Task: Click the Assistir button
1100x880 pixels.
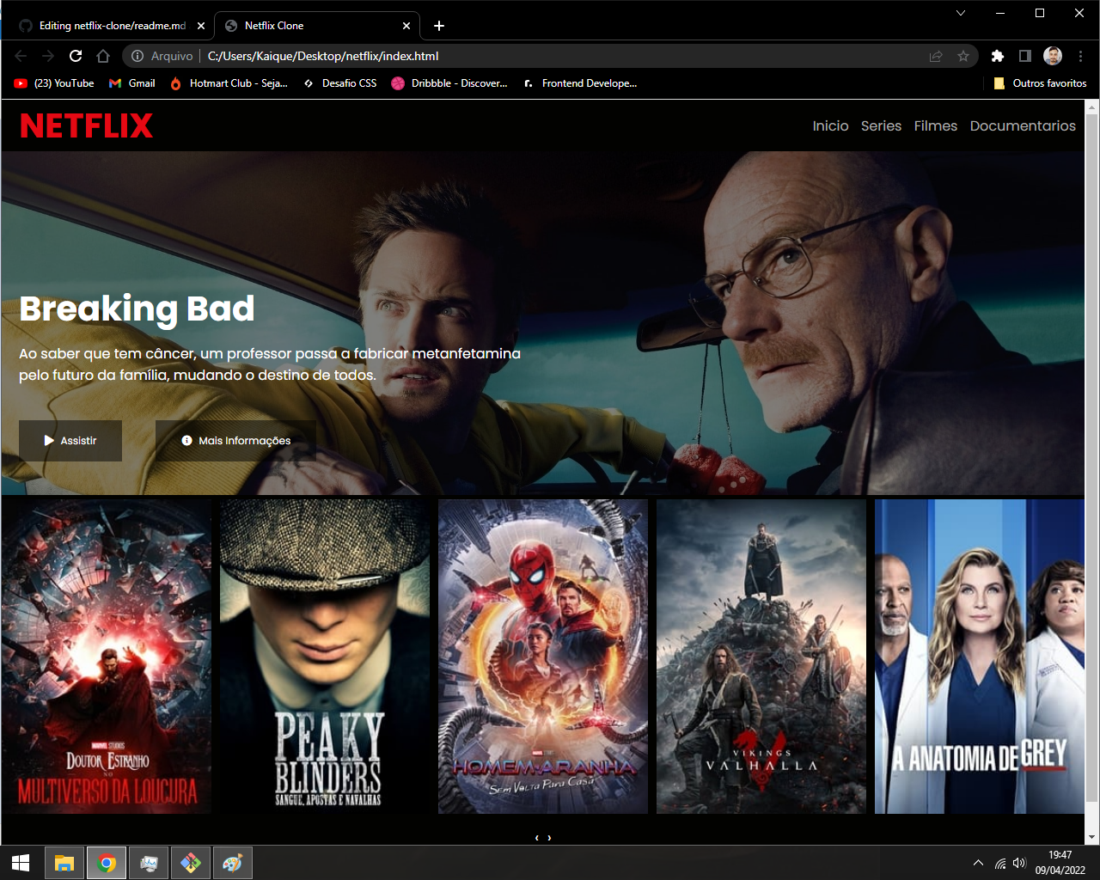Action: pos(70,440)
